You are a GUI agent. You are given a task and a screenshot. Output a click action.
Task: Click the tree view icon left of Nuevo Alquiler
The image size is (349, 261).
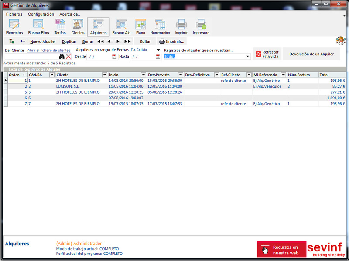[12, 41]
